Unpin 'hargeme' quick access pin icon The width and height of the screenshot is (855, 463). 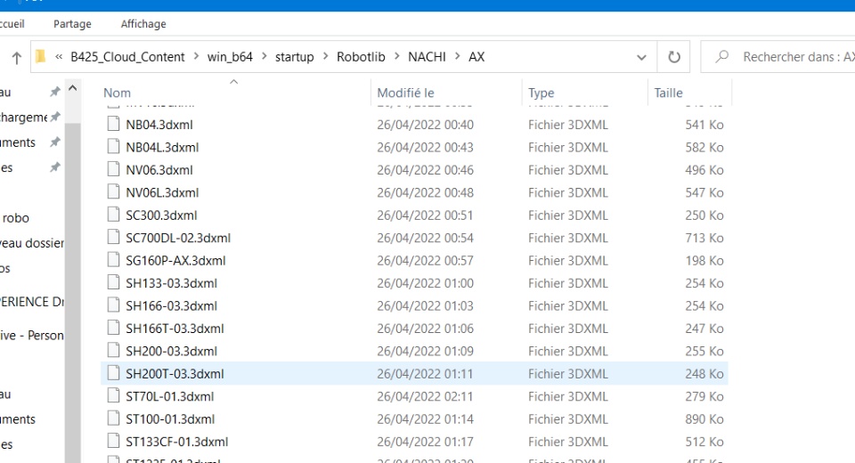54,117
